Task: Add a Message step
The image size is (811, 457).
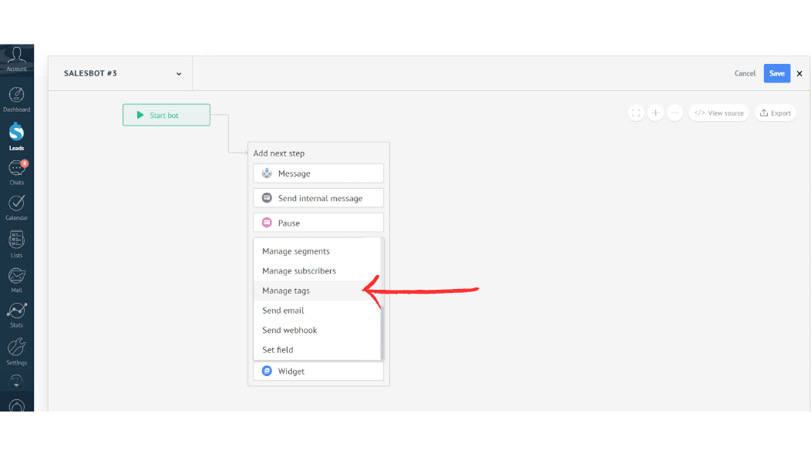Action: pos(318,173)
